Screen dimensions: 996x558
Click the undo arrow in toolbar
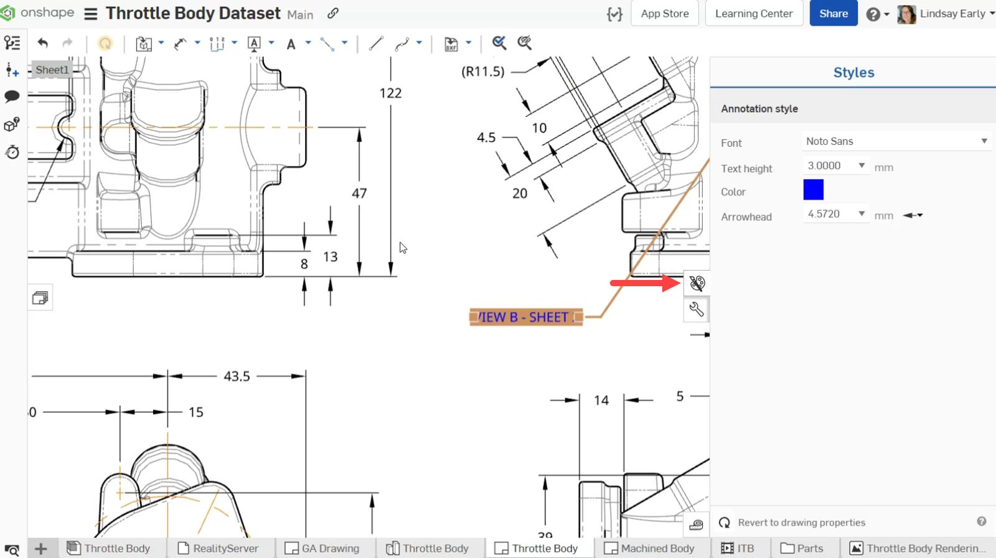pos(42,43)
